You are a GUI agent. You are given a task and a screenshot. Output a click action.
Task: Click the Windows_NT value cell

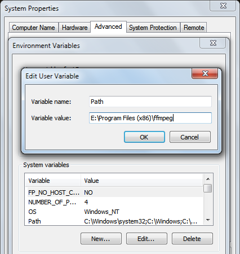(x=101, y=212)
